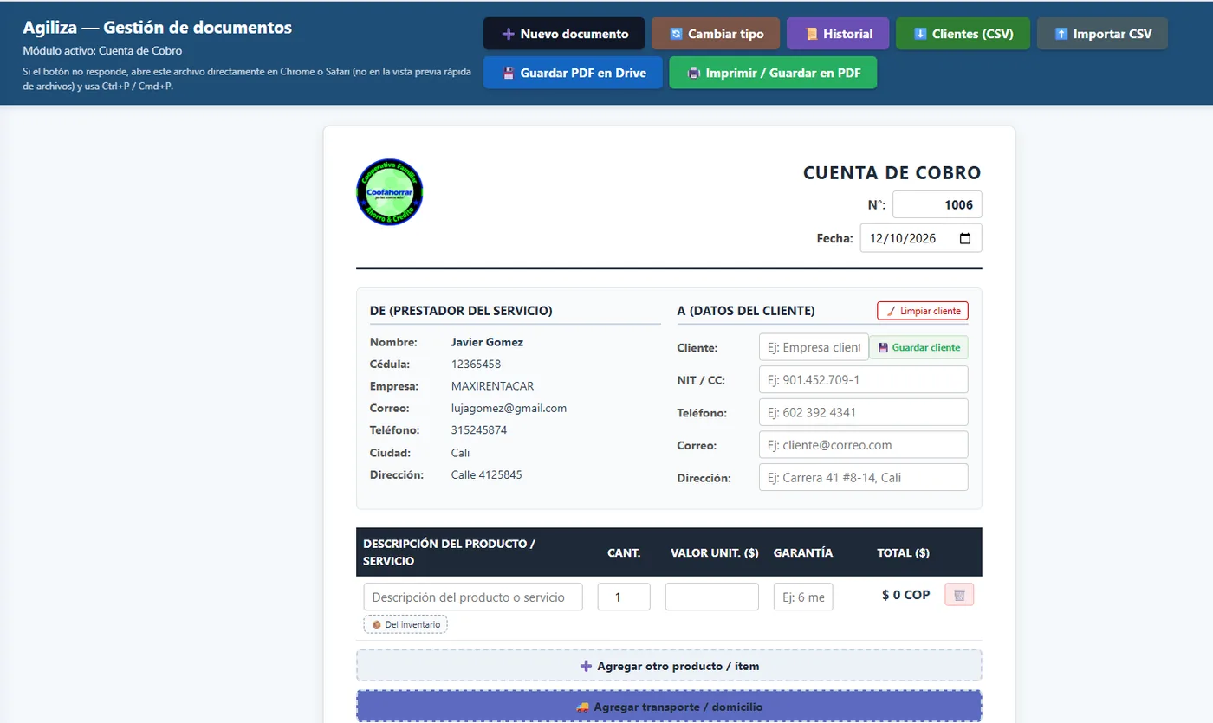
Task: Click the email lujagomez@gmail.com
Action: pyautogui.click(x=509, y=408)
